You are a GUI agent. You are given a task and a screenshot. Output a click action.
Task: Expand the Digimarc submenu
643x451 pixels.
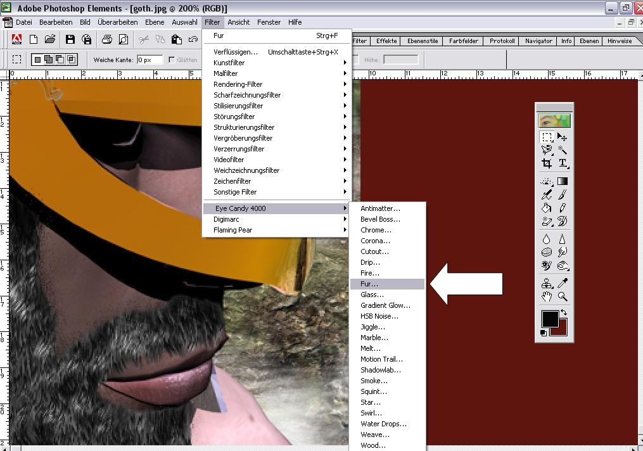(x=277, y=219)
